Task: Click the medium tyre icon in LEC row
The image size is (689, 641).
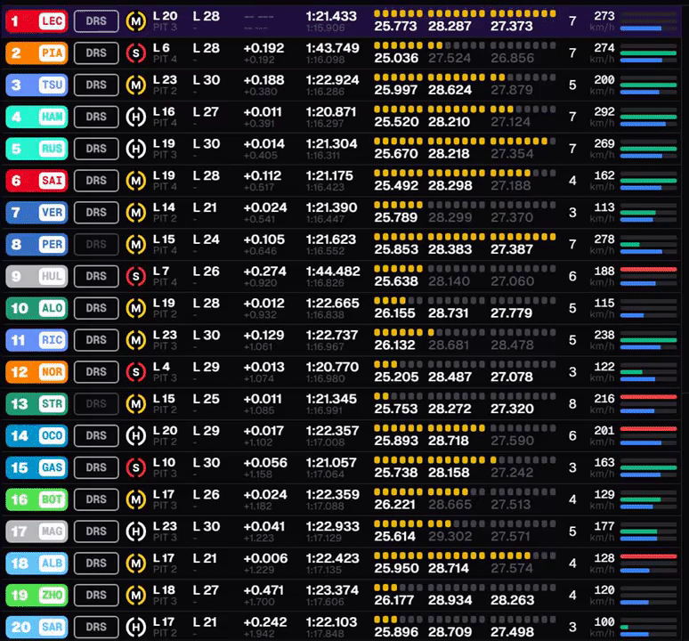Action: pos(136,21)
